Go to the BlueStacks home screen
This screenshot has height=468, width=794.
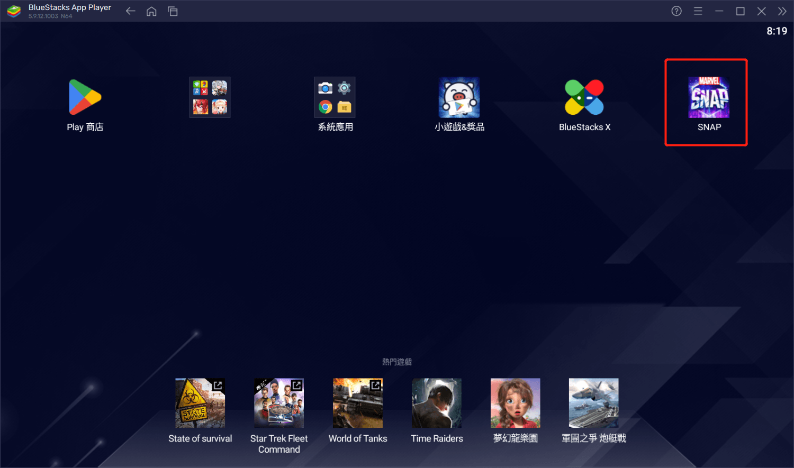click(x=151, y=11)
